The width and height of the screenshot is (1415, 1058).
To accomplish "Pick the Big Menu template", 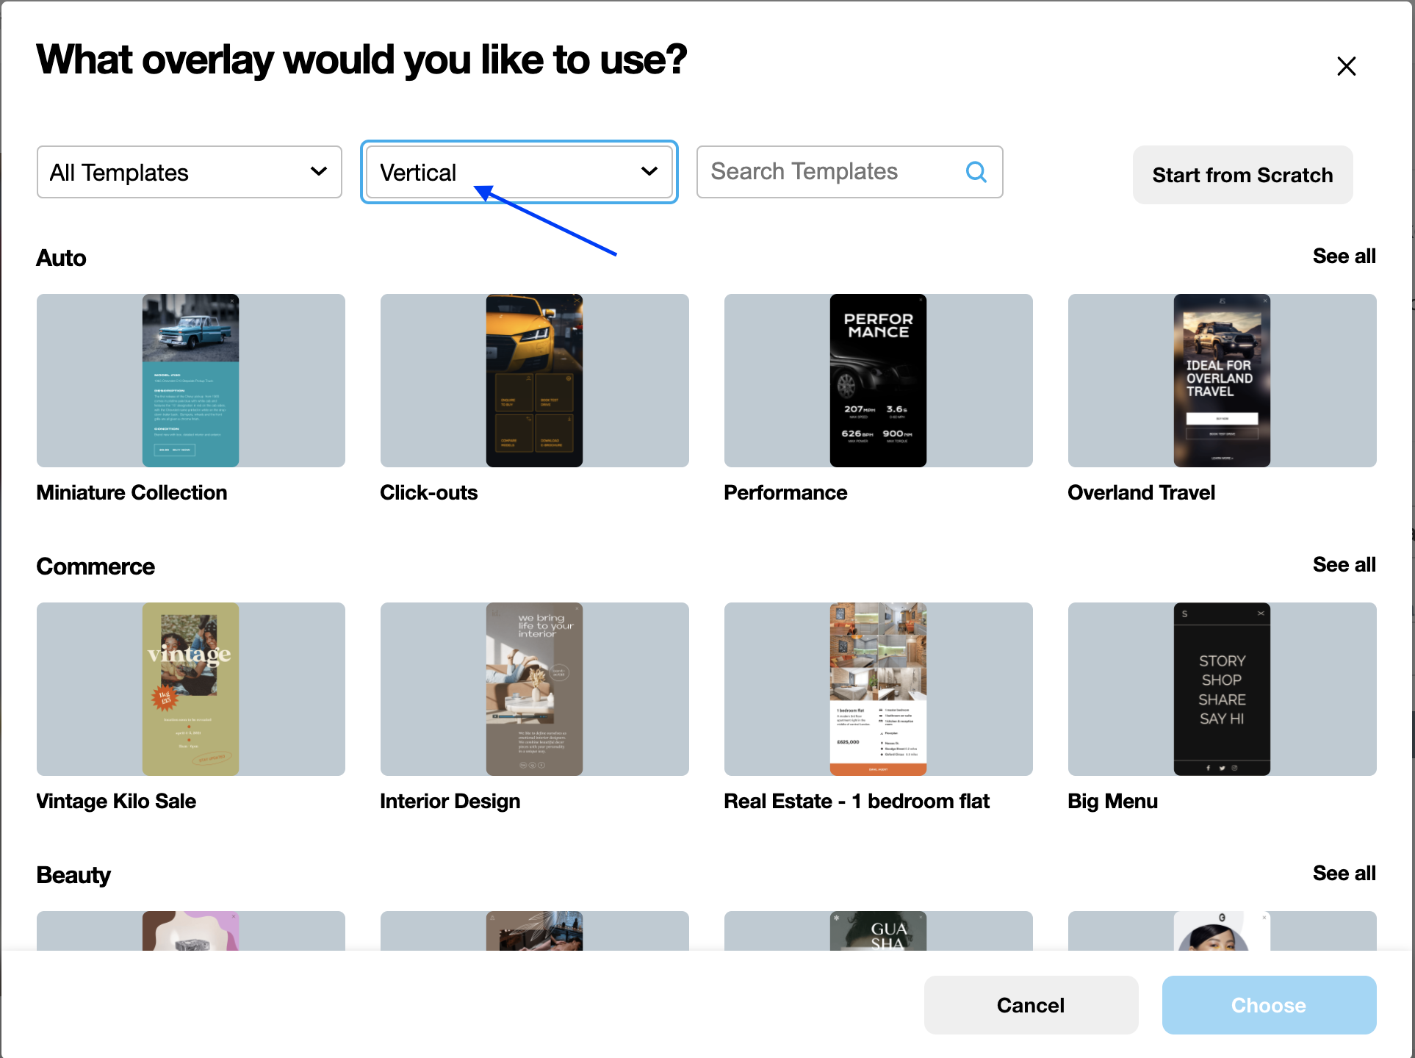I will pyautogui.click(x=1222, y=689).
